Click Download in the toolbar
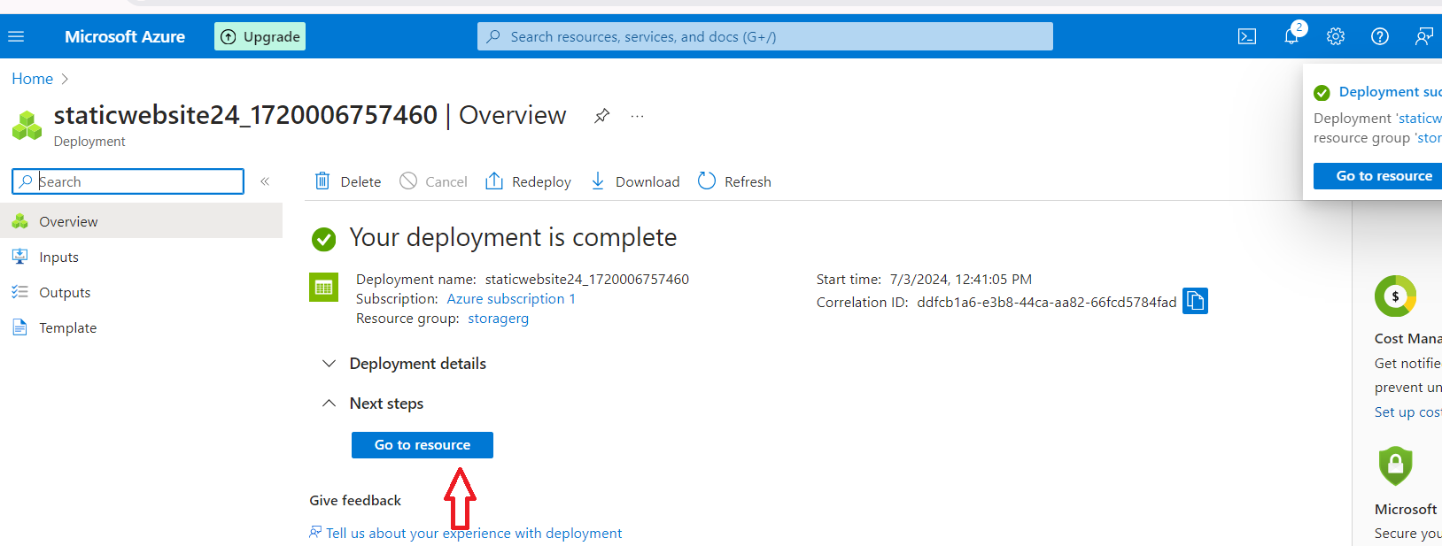The width and height of the screenshot is (1442, 546). point(635,181)
